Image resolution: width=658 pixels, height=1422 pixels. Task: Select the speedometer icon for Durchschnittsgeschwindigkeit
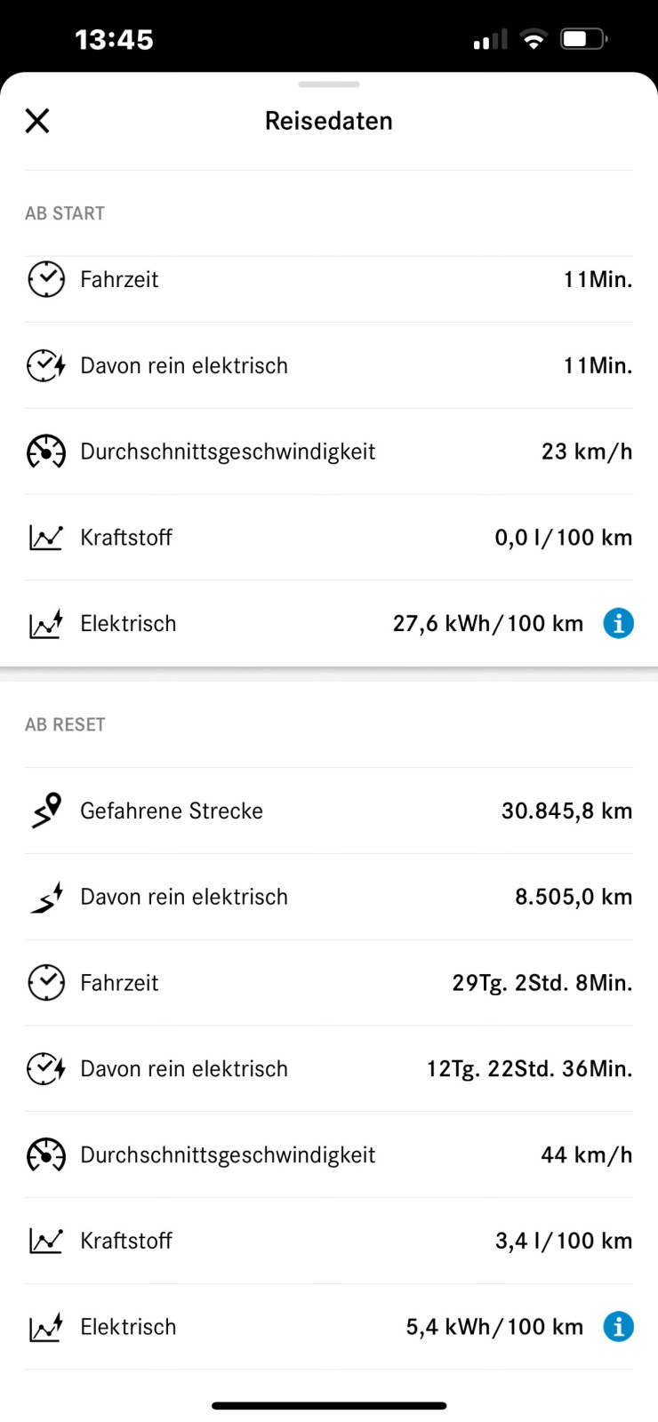pyautogui.click(x=46, y=451)
